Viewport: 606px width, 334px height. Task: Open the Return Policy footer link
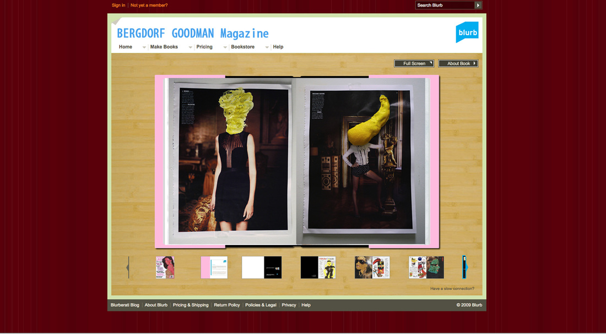[x=227, y=305]
